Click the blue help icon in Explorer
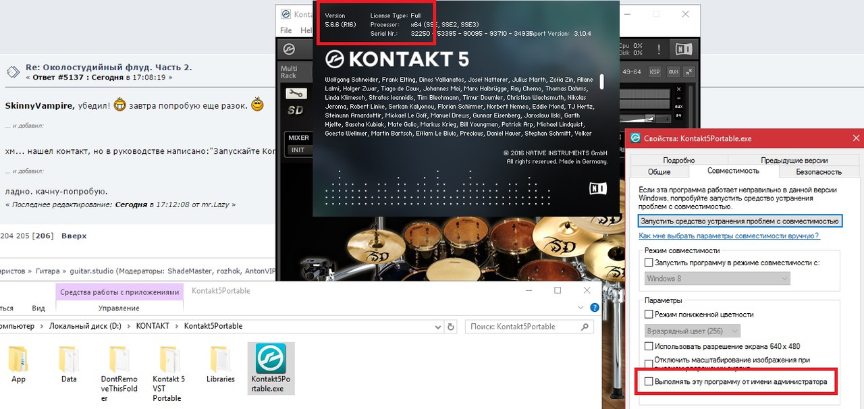This screenshot has width=864, height=409. click(x=595, y=308)
